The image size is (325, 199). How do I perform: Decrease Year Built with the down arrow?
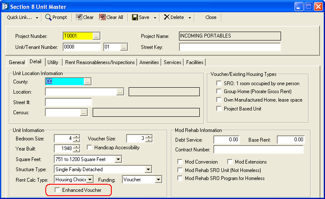[x=76, y=150]
